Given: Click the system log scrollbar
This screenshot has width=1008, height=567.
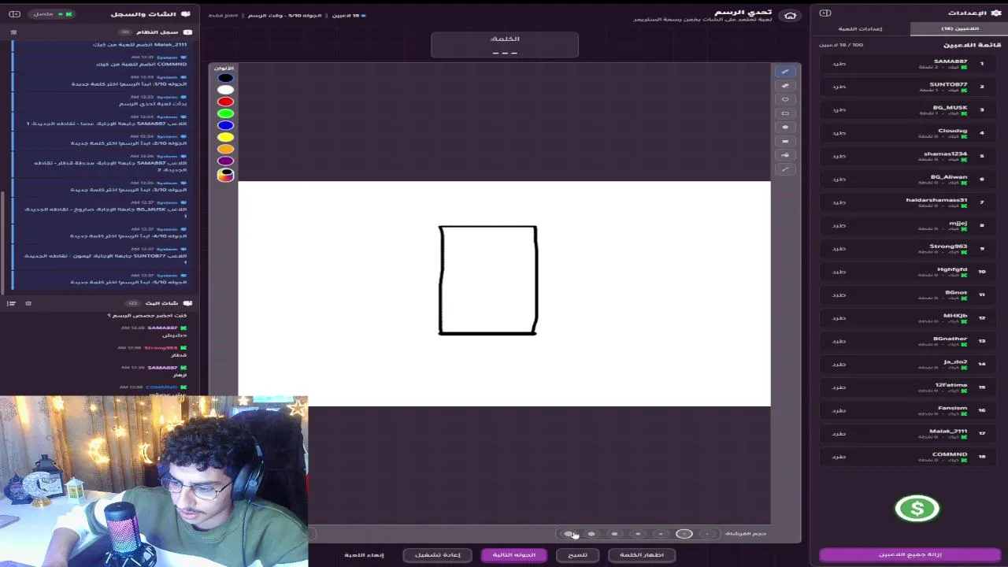Looking at the screenshot, I should (2, 243).
